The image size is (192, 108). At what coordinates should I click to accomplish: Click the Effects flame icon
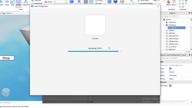pos(169,2)
